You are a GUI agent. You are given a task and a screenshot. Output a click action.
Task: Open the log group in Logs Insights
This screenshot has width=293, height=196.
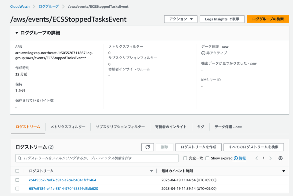point(222,19)
